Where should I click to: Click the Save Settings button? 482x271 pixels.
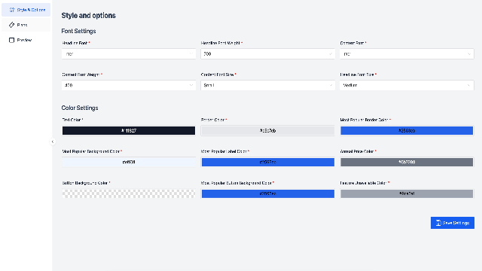(452, 223)
